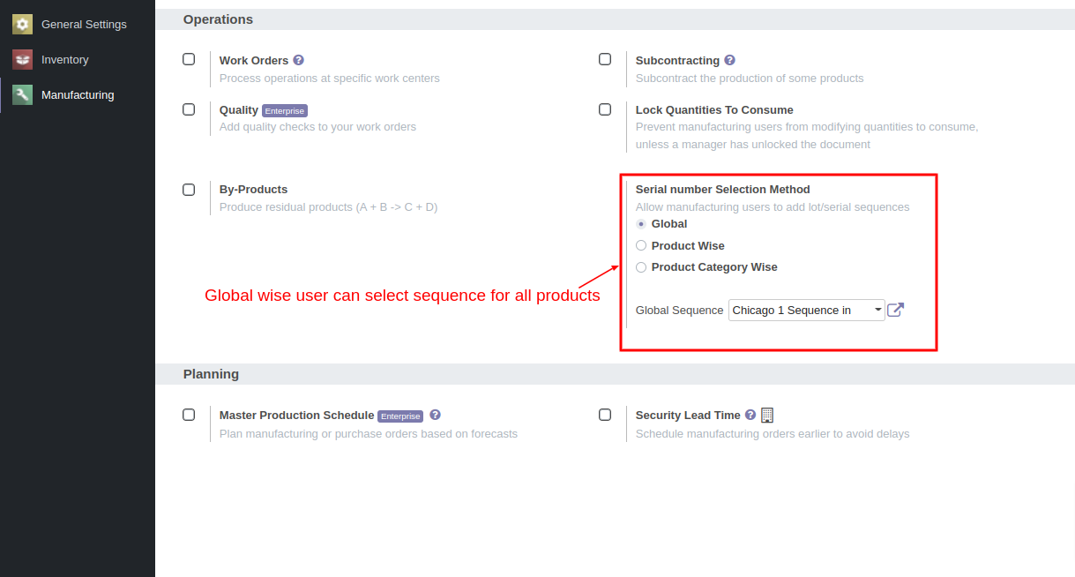Choose the Global radio option
The width and height of the screenshot is (1075, 577).
coord(641,224)
